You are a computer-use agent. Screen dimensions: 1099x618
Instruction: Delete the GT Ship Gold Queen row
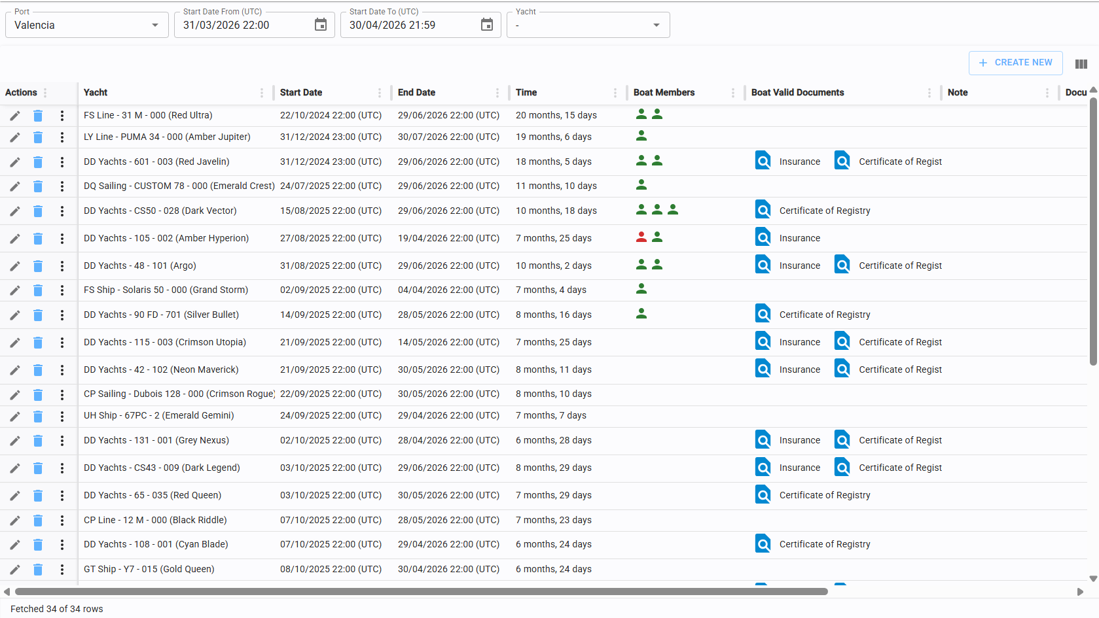(38, 570)
